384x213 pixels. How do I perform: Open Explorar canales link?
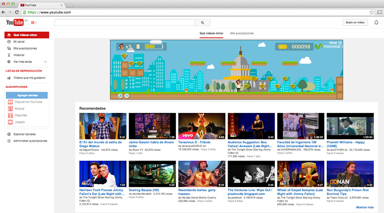(x=25, y=134)
